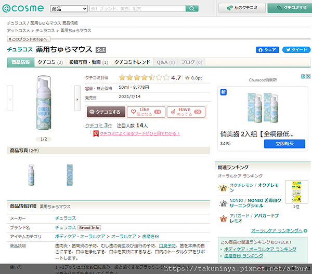
Task: Share on Facebook with シェア button
Action: click(x=267, y=50)
